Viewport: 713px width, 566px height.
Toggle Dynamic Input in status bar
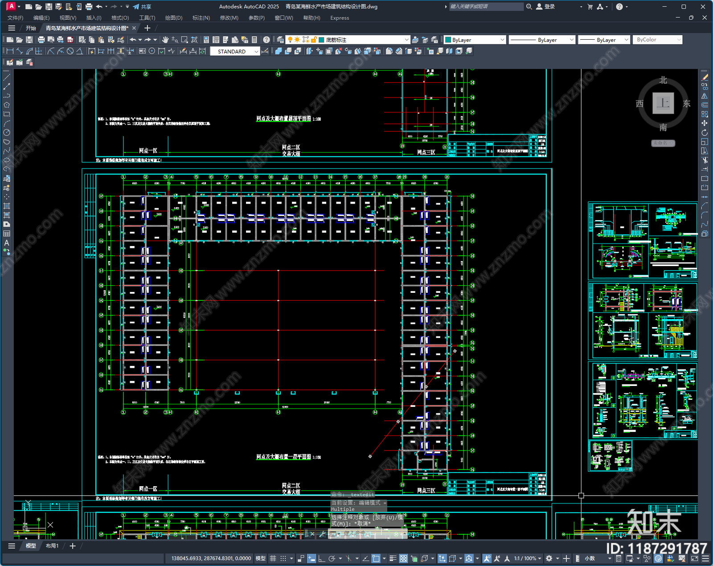click(x=311, y=558)
